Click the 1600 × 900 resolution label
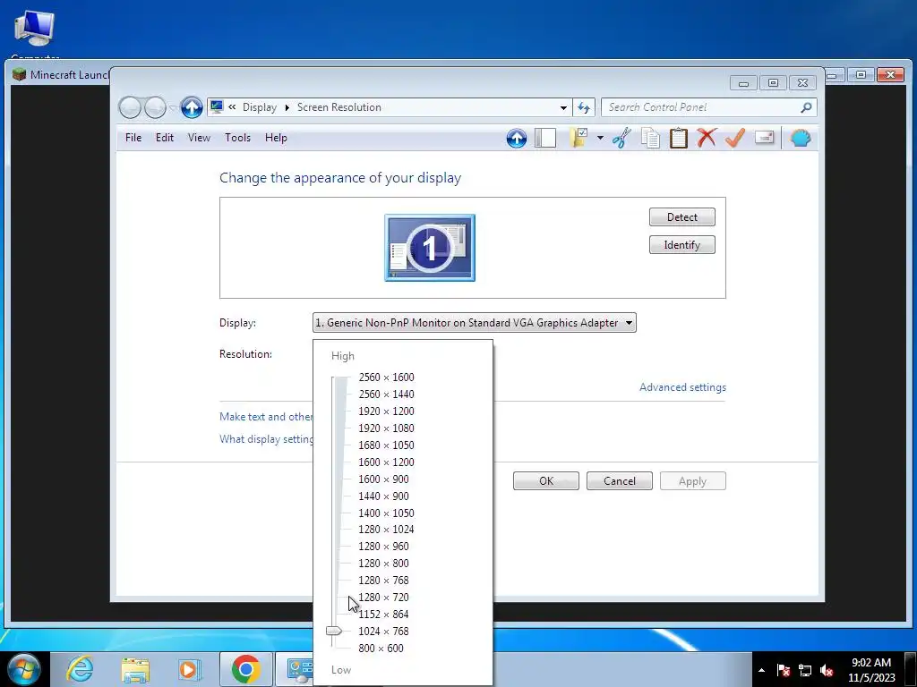917x687 pixels. point(383,479)
